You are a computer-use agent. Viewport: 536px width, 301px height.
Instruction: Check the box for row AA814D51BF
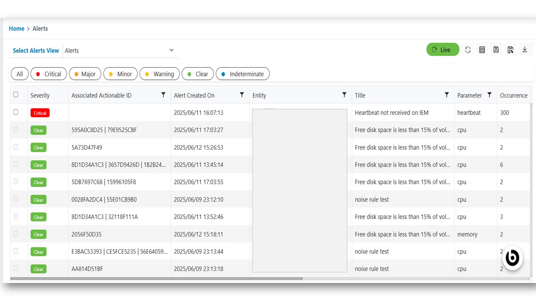tap(16, 268)
